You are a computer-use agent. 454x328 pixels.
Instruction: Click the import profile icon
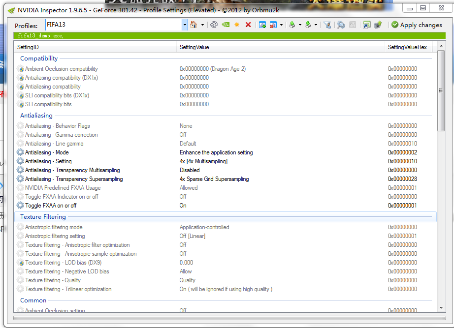pos(308,25)
